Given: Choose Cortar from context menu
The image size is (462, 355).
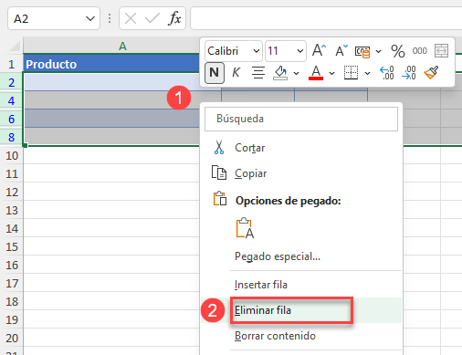Looking at the screenshot, I should (301, 148).
